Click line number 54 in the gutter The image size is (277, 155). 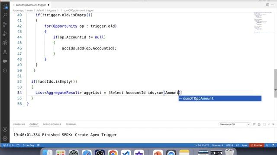19,93
